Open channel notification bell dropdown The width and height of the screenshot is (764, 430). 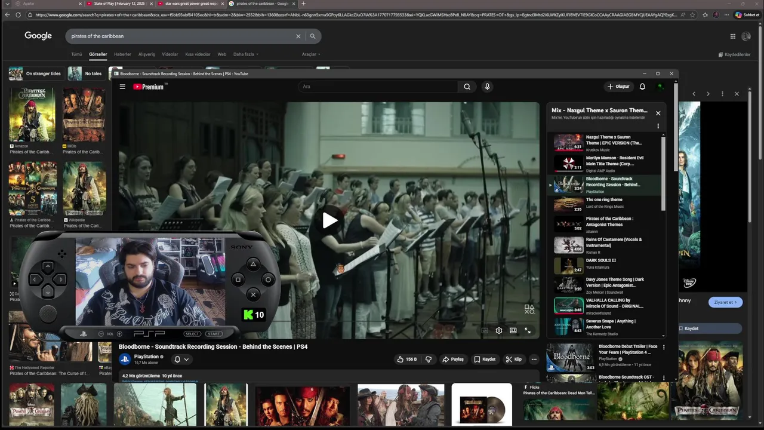click(x=181, y=360)
